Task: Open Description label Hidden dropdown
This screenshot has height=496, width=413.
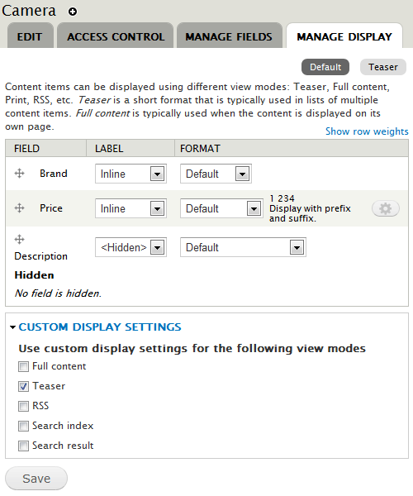Action: (131, 247)
